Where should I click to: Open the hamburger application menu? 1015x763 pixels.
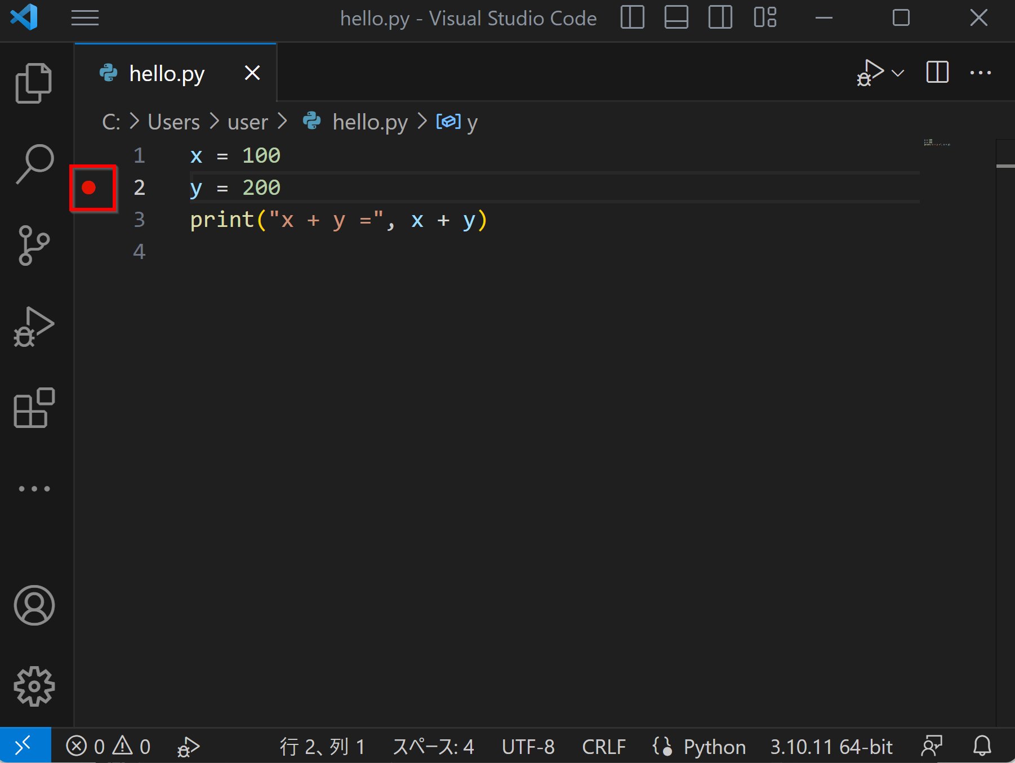(84, 18)
